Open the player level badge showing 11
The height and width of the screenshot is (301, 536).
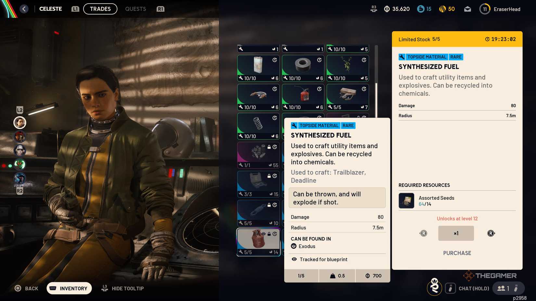(484, 9)
